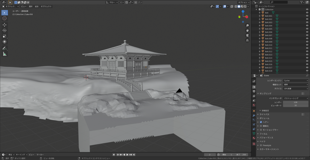Click the hand pan-view gizmo icon

pyautogui.click(x=247, y=30)
